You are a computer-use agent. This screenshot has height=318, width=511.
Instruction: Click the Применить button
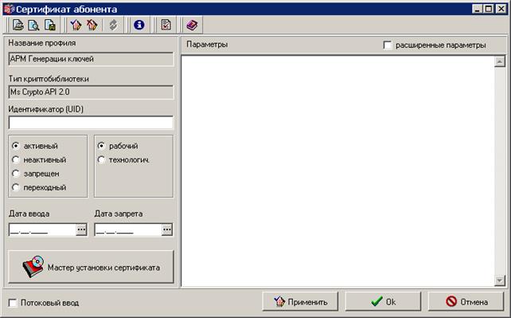tap(300, 302)
